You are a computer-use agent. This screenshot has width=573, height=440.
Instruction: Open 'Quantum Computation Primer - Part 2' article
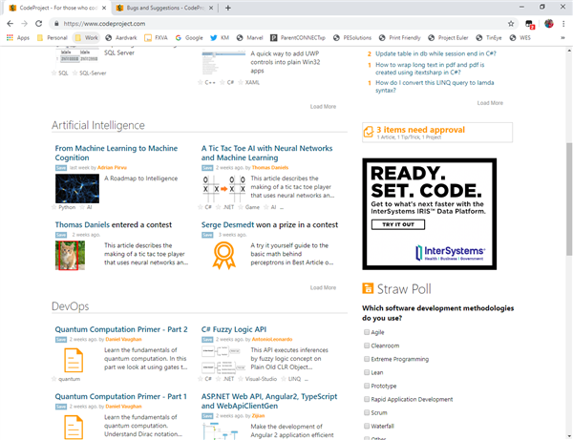click(121, 329)
